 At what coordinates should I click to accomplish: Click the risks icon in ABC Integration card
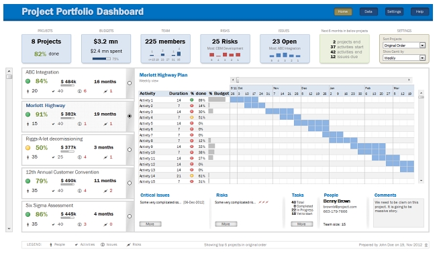(x=105, y=91)
